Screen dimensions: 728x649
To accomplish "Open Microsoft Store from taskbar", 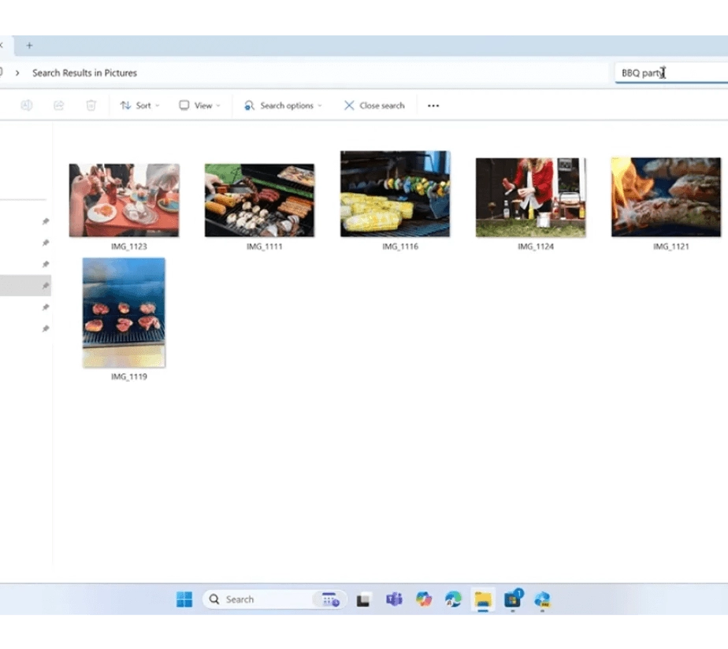I will [x=513, y=599].
